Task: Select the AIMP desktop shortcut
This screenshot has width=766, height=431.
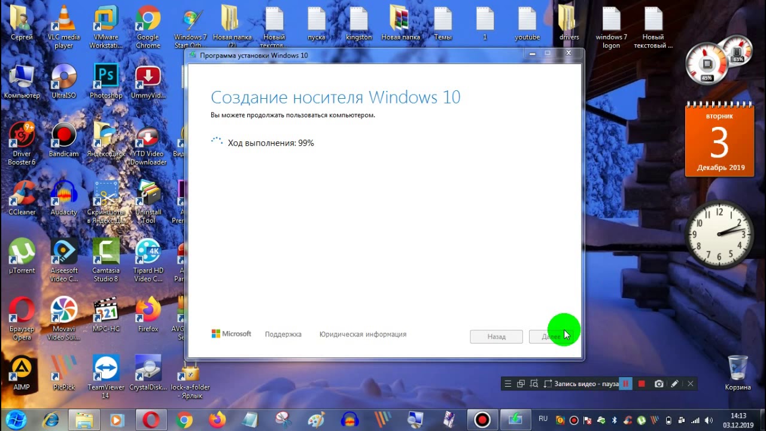Action: (x=22, y=374)
